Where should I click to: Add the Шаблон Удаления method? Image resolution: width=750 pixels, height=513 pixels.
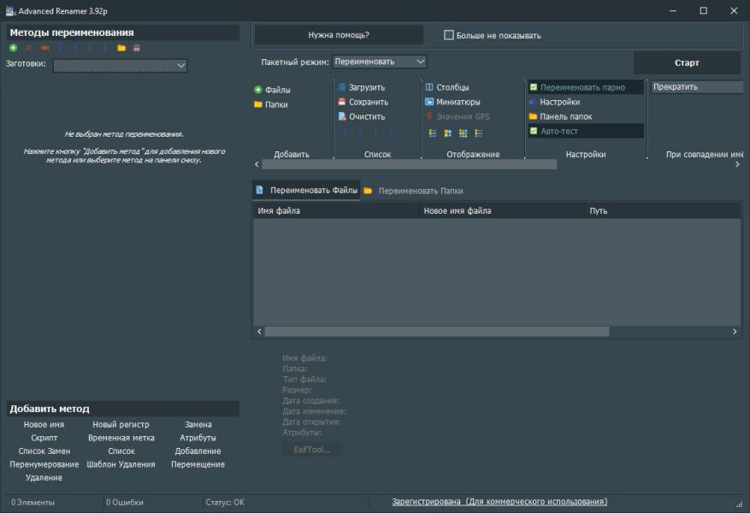[121, 465]
